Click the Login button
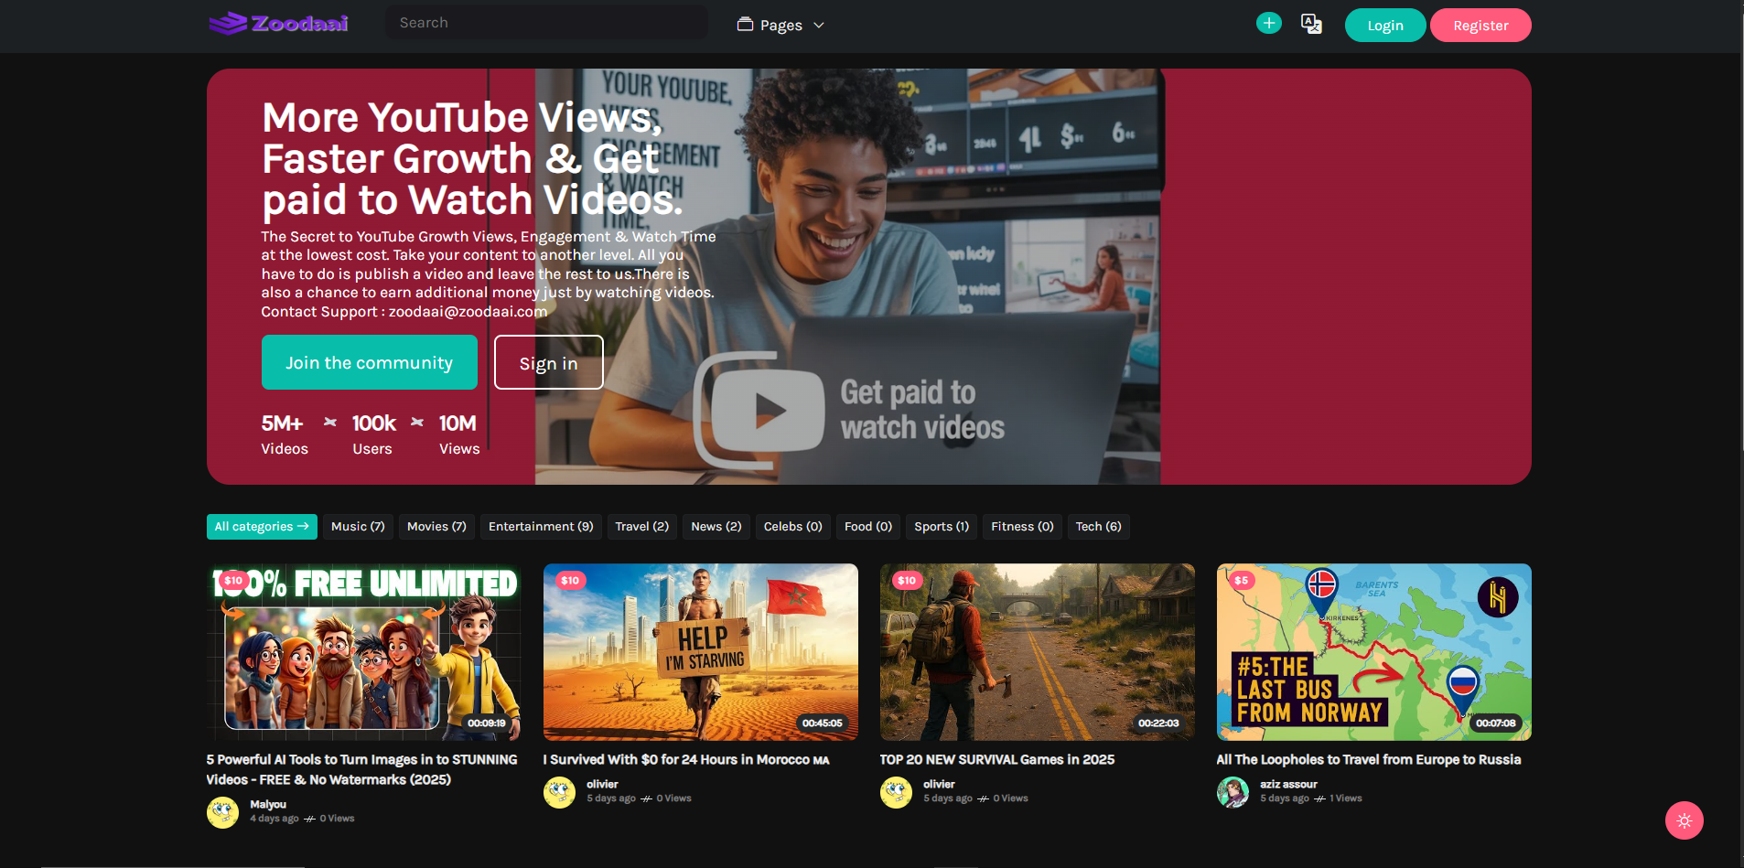The width and height of the screenshot is (1744, 868). (x=1384, y=25)
